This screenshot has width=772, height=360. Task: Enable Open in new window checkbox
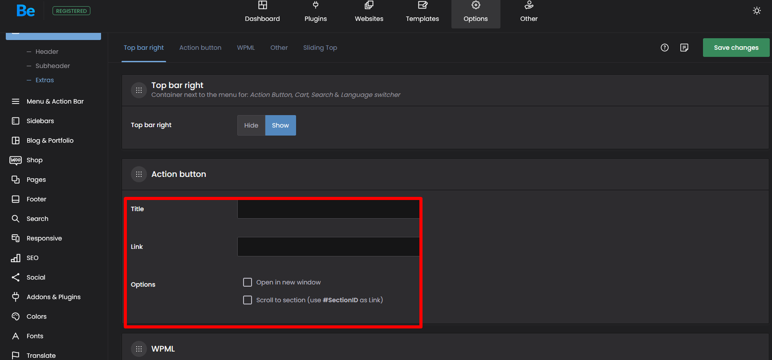point(248,282)
